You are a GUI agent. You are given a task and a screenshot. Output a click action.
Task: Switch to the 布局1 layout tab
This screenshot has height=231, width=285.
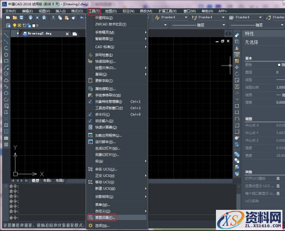pyautogui.click(x=47, y=180)
